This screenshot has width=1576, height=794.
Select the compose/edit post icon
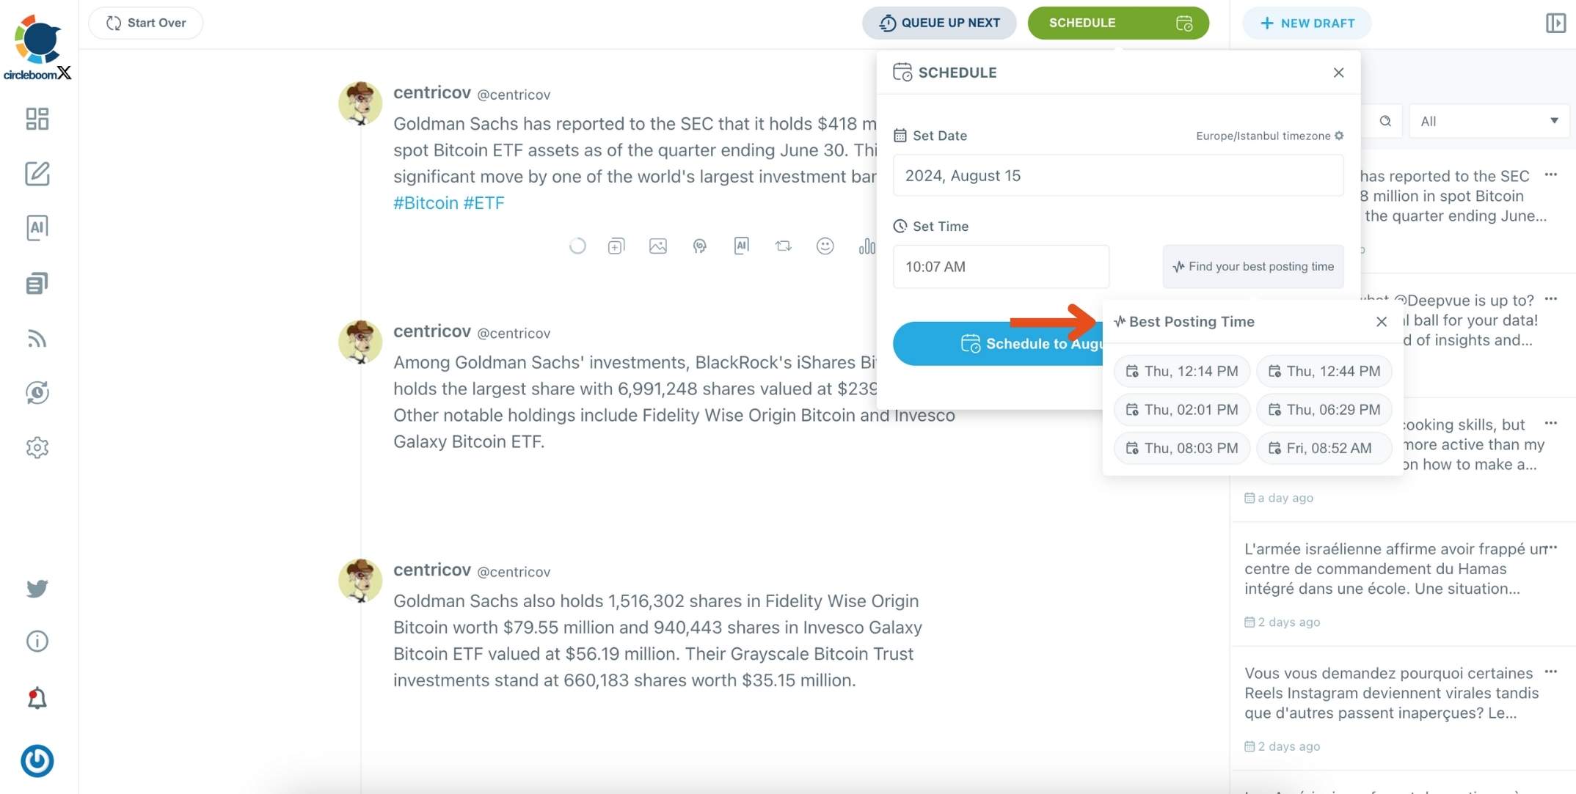point(37,173)
